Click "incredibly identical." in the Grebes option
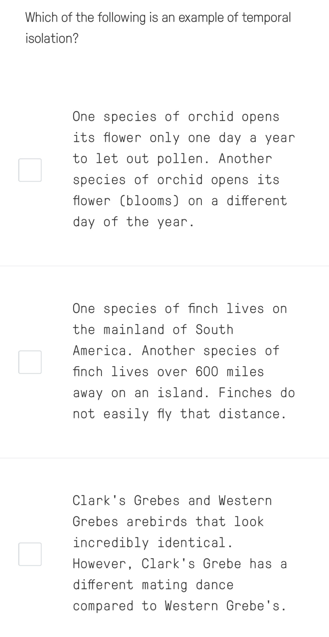The height and width of the screenshot is (637, 329). click(x=153, y=543)
